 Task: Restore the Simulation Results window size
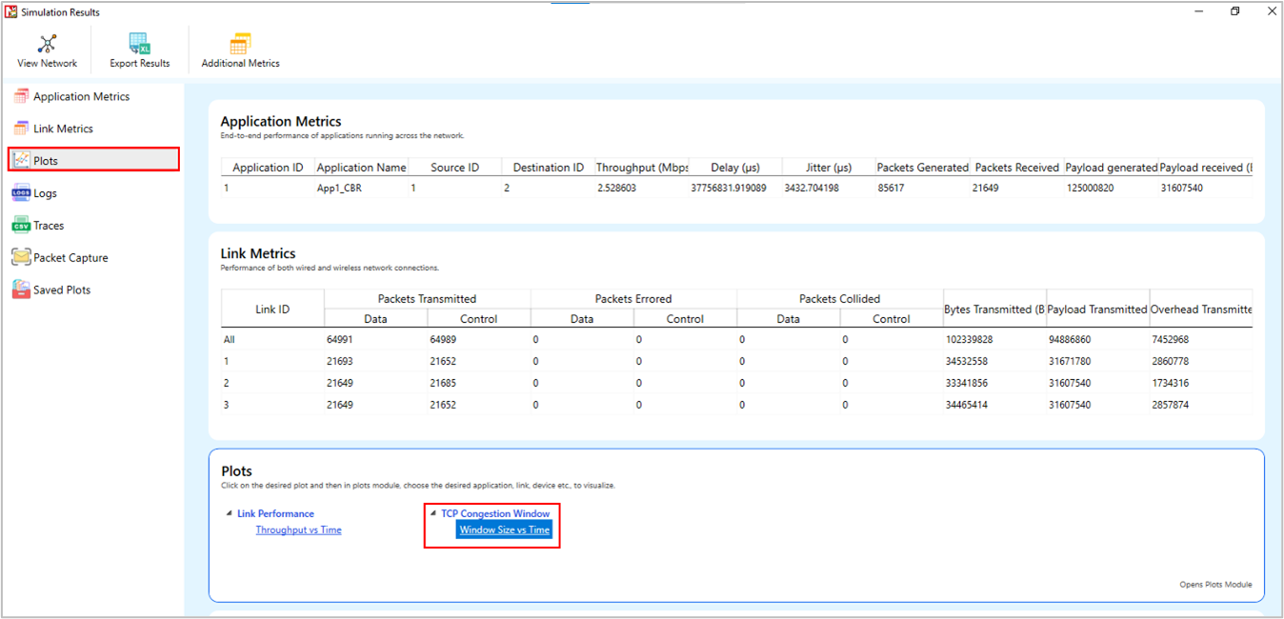[x=1234, y=11]
